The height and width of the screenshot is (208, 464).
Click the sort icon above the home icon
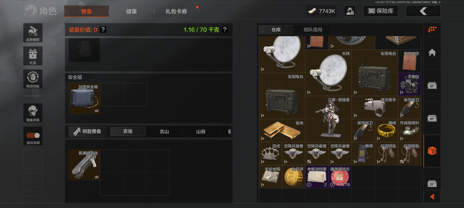[432, 29]
